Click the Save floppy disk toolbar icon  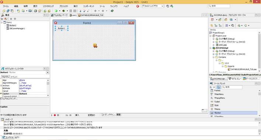pyautogui.click(x=30, y=11)
